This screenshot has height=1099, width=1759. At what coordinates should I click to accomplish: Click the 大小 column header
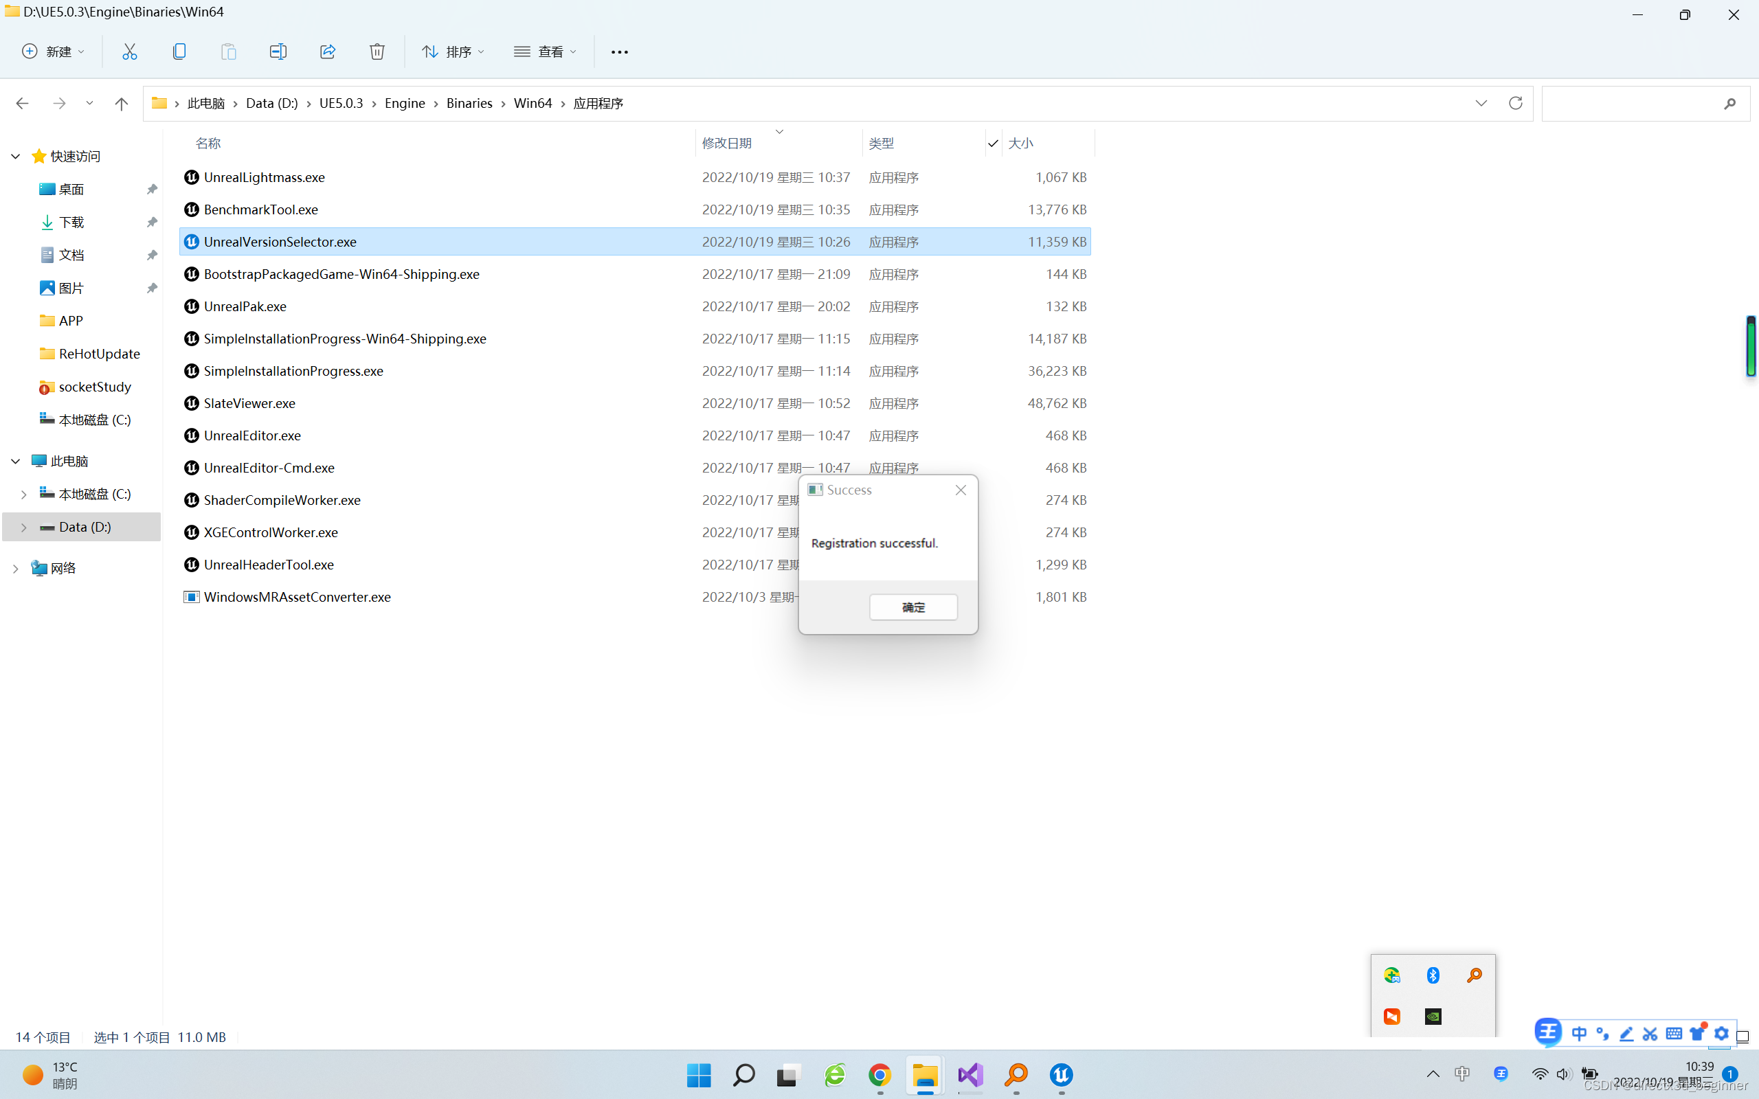[x=1020, y=143]
